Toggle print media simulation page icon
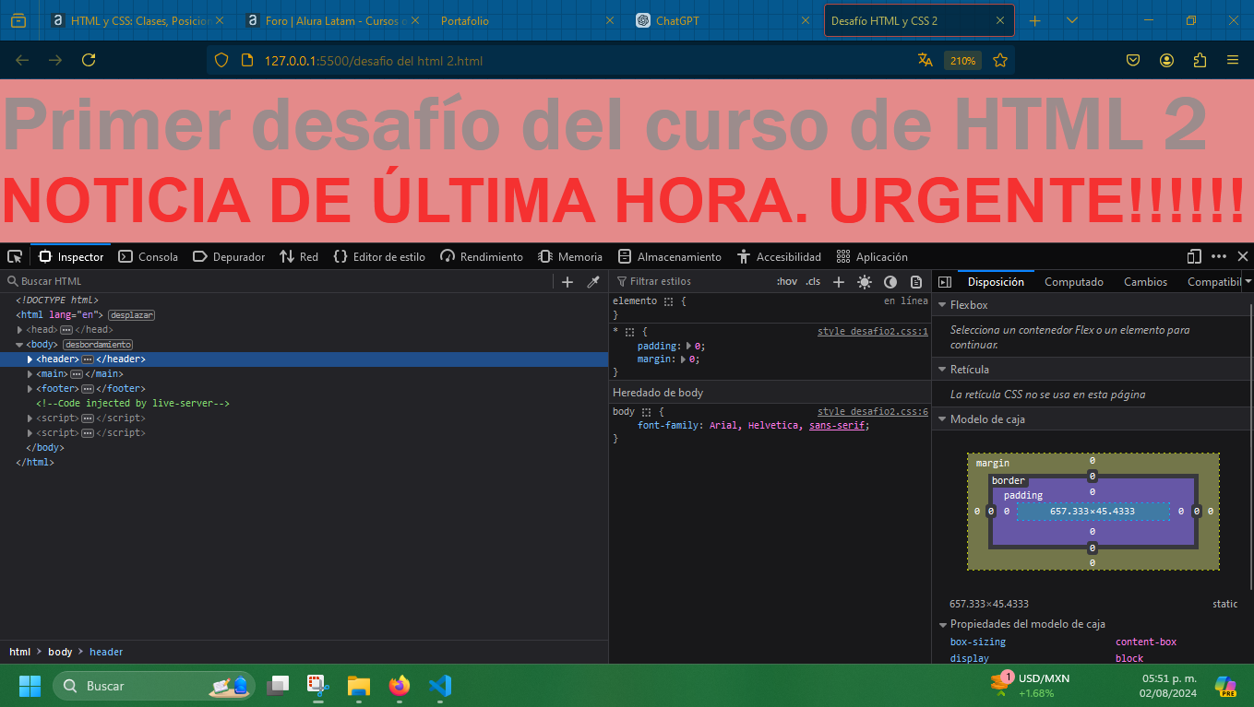 coord(916,281)
